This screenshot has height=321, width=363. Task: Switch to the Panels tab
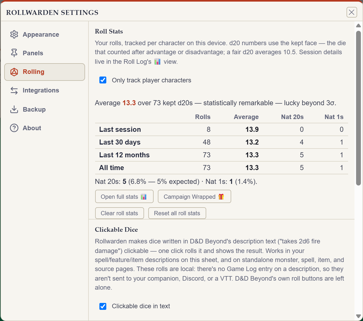pyautogui.click(x=45, y=53)
